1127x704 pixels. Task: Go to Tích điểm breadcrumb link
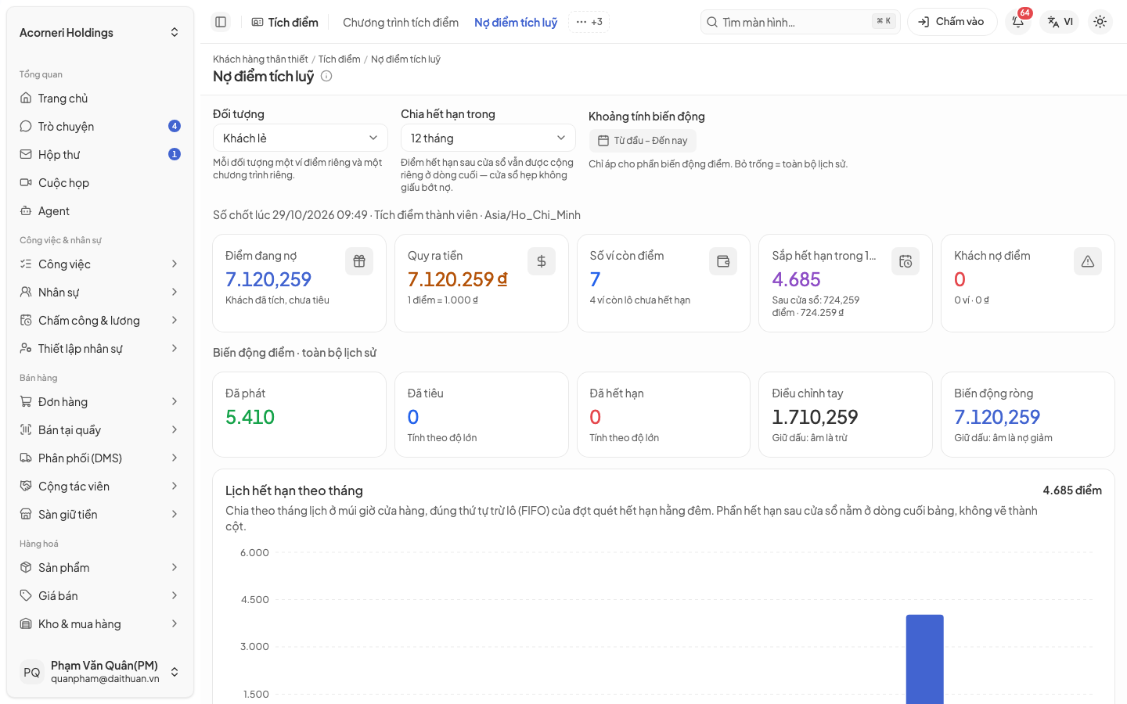click(x=340, y=59)
